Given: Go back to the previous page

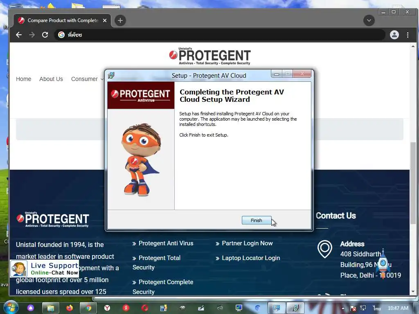Looking at the screenshot, I should (x=19, y=35).
